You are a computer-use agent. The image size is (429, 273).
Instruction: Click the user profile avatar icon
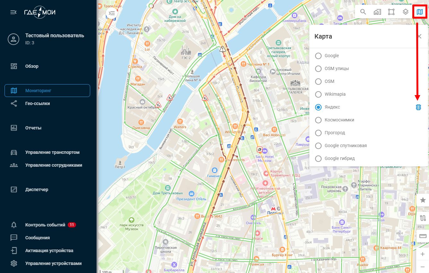point(13,40)
